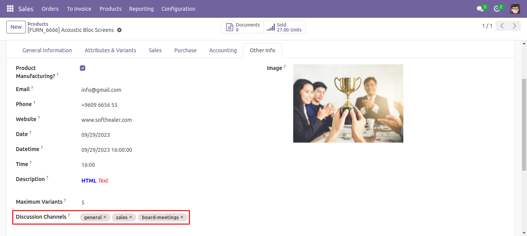
Task: Open the To Invoice menu
Action: pos(79,9)
